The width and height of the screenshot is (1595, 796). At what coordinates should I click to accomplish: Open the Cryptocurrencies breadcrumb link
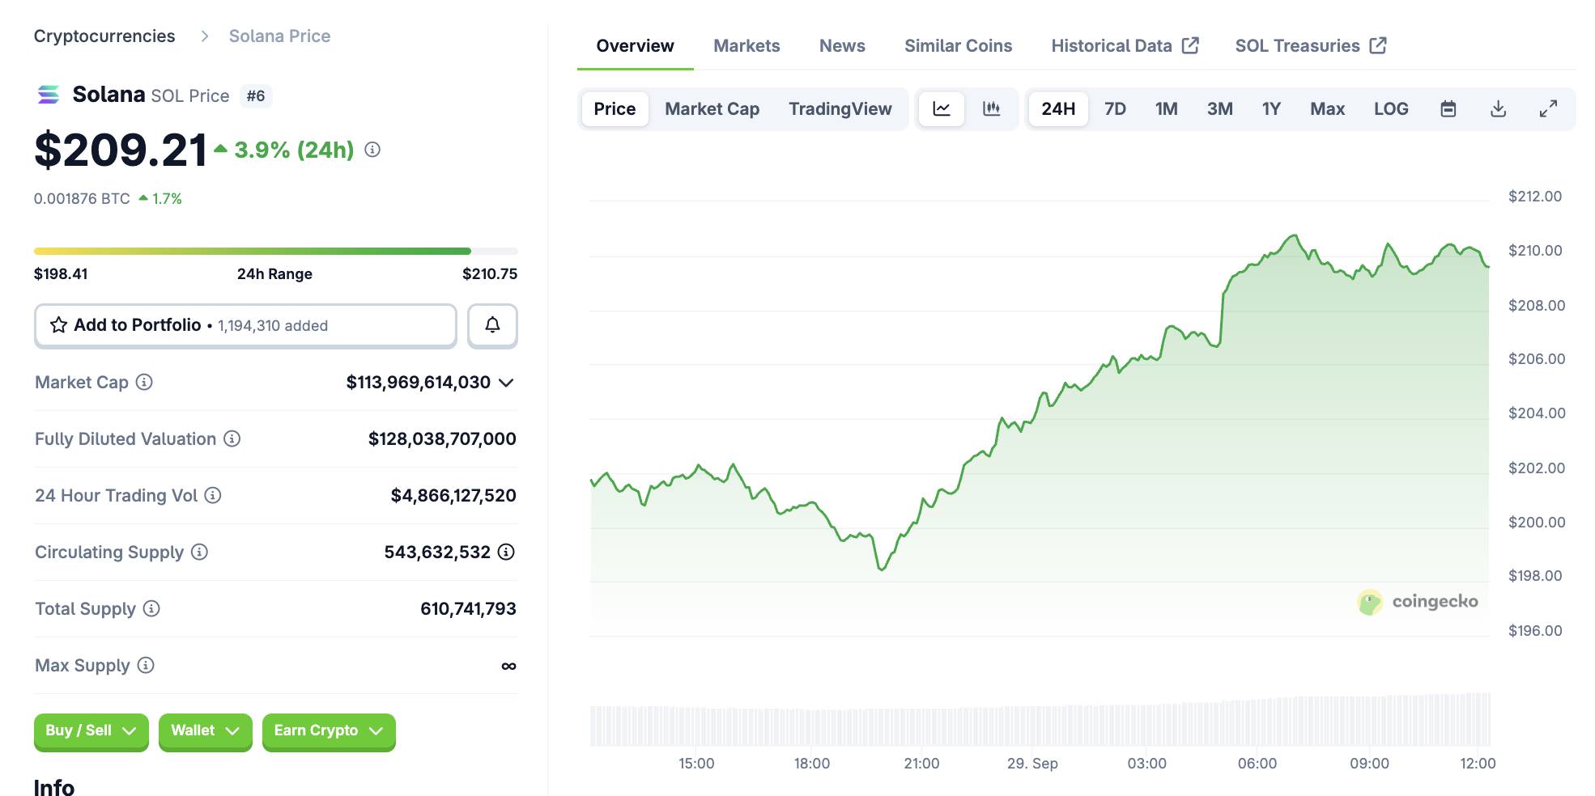(x=104, y=36)
